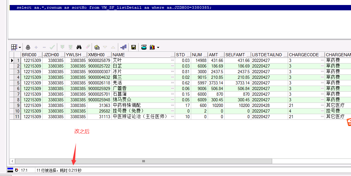
Task: Open ellipsis editor for 冰片 name cell
Action: coord(172,72)
